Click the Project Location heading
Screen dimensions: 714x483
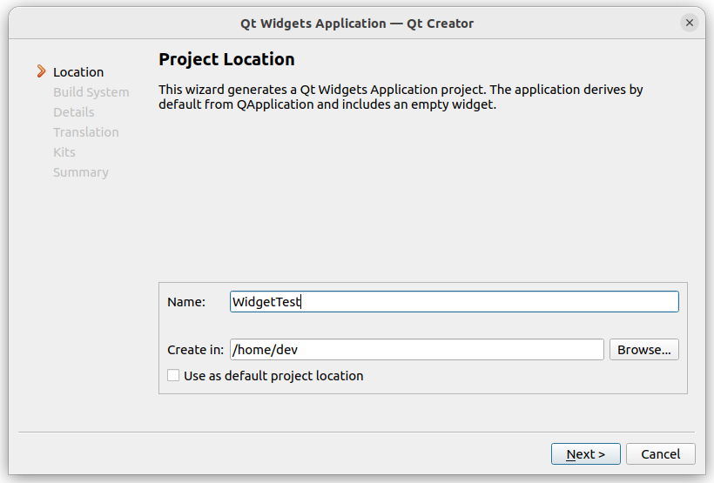click(x=226, y=60)
